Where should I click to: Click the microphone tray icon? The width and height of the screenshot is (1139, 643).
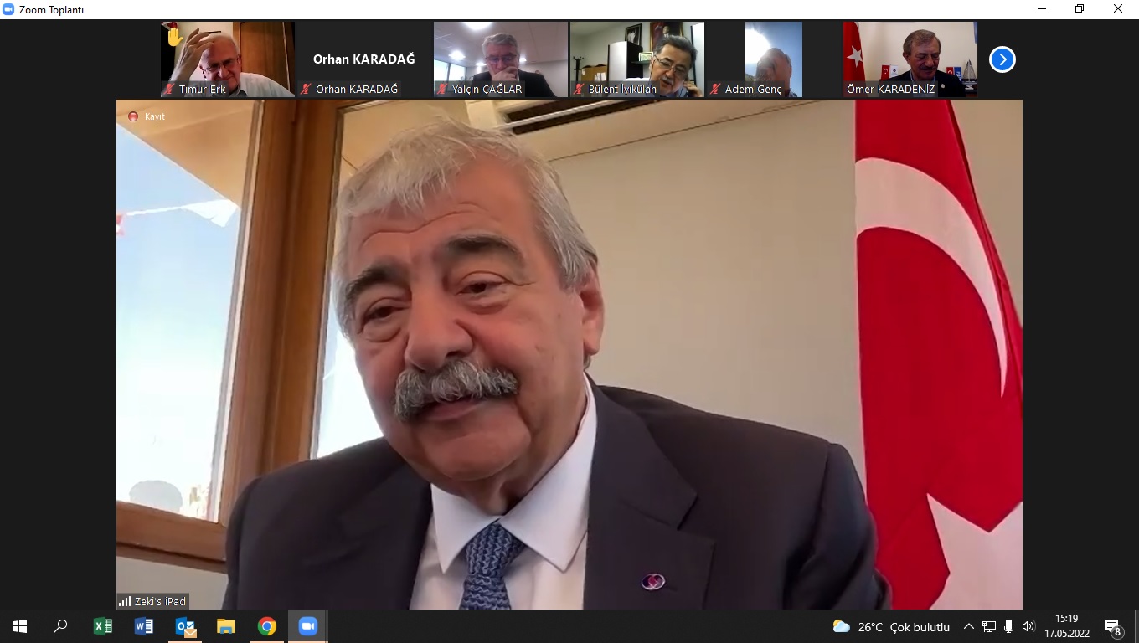pyautogui.click(x=1008, y=626)
